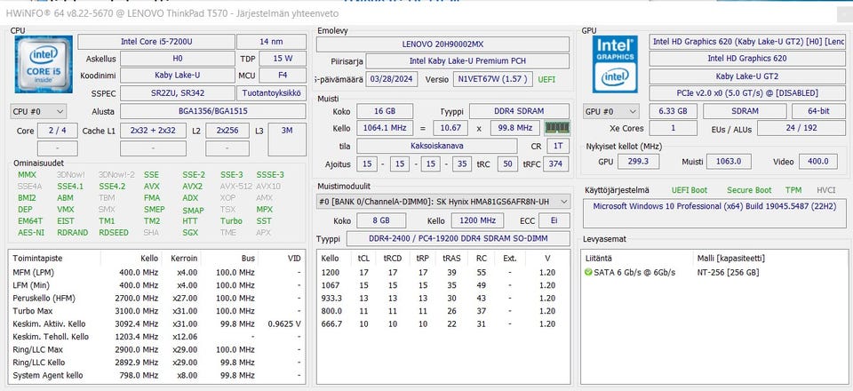Click the 1200 MHz module clock field

point(477,220)
